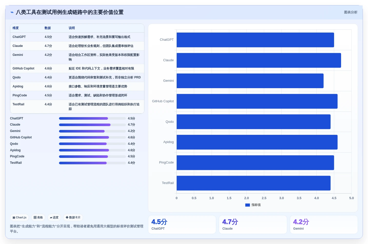Click the ChatGPT cell in the table
The width and height of the screenshot is (368, 244).
[19, 37]
